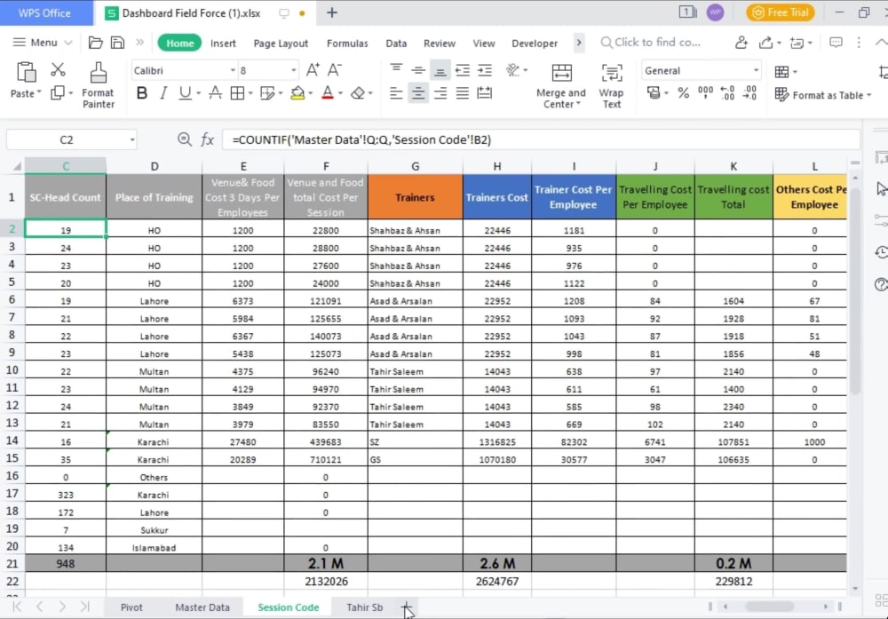Screen dimensions: 888x619
Task: Add a new sheet with plus
Action: point(406,607)
